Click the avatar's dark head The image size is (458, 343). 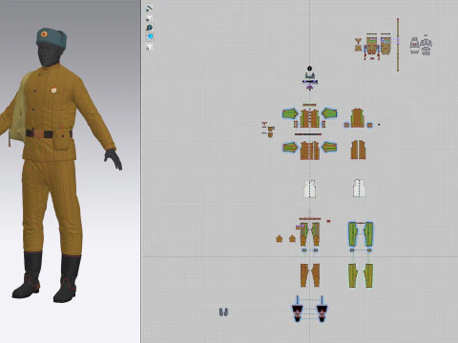click(x=49, y=54)
